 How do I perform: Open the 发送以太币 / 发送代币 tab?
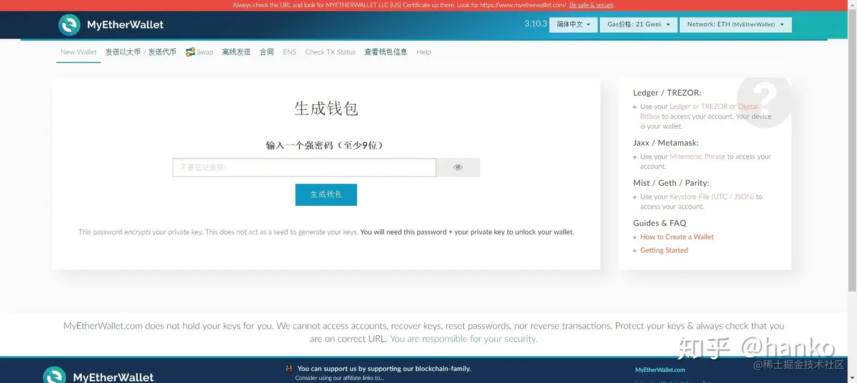click(141, 52)
